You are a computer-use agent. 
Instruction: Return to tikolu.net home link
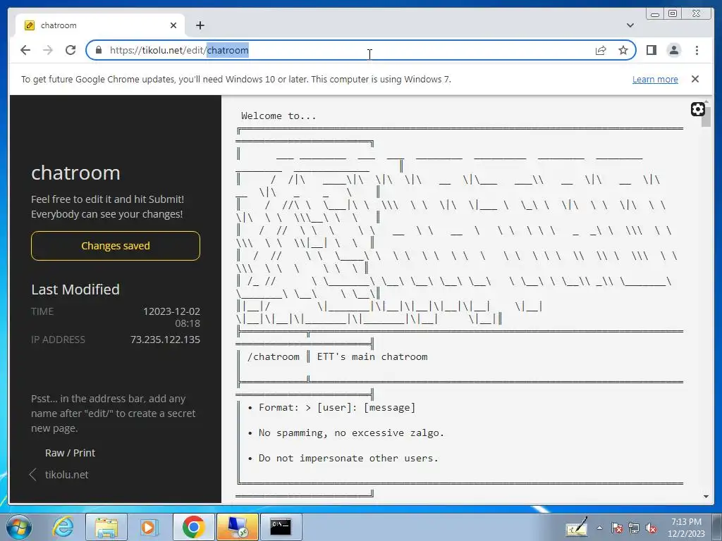(67, 475)
